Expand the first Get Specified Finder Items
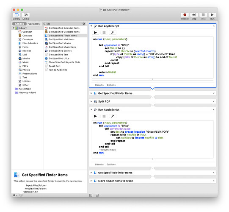229x212 pixels. click(91, 93)
